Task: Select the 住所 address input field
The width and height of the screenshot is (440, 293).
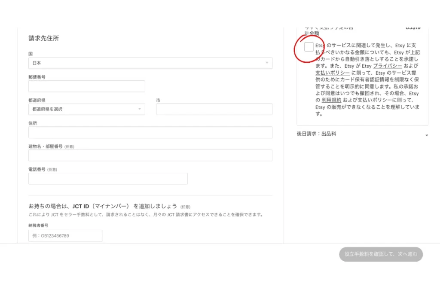Action: [x=150, y=132]
